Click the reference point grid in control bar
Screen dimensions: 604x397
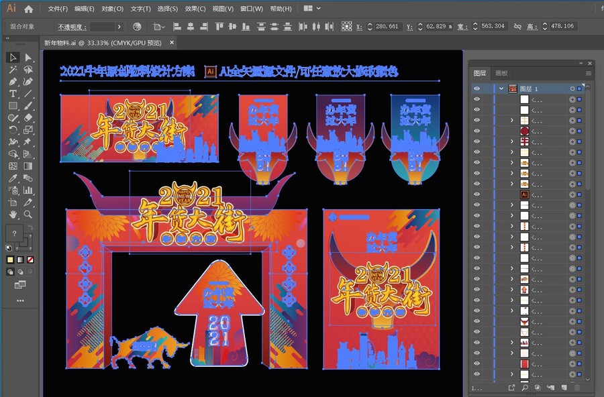(346, 27)
